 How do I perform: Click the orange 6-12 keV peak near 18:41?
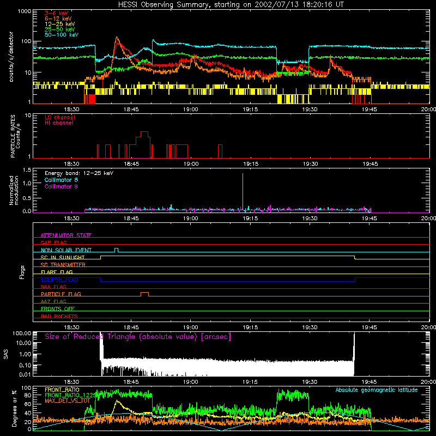pos(117,38)
